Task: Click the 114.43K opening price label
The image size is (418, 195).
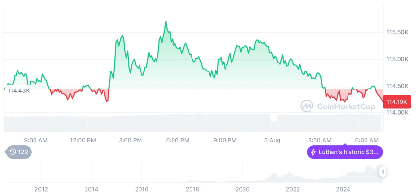Action: 18,90
